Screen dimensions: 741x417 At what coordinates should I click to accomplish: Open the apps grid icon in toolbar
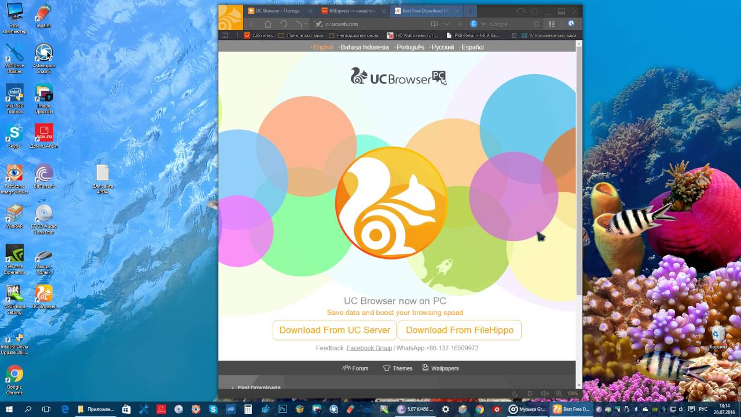(x=552, y=24)
